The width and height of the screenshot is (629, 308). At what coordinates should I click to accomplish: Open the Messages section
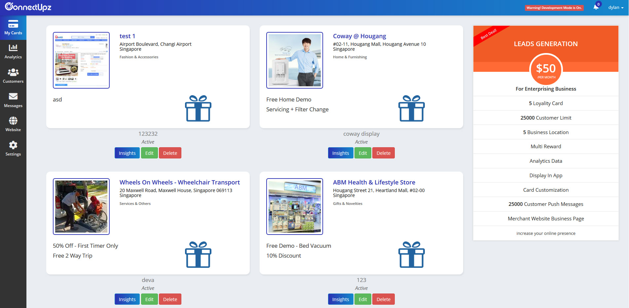(13, 100)
